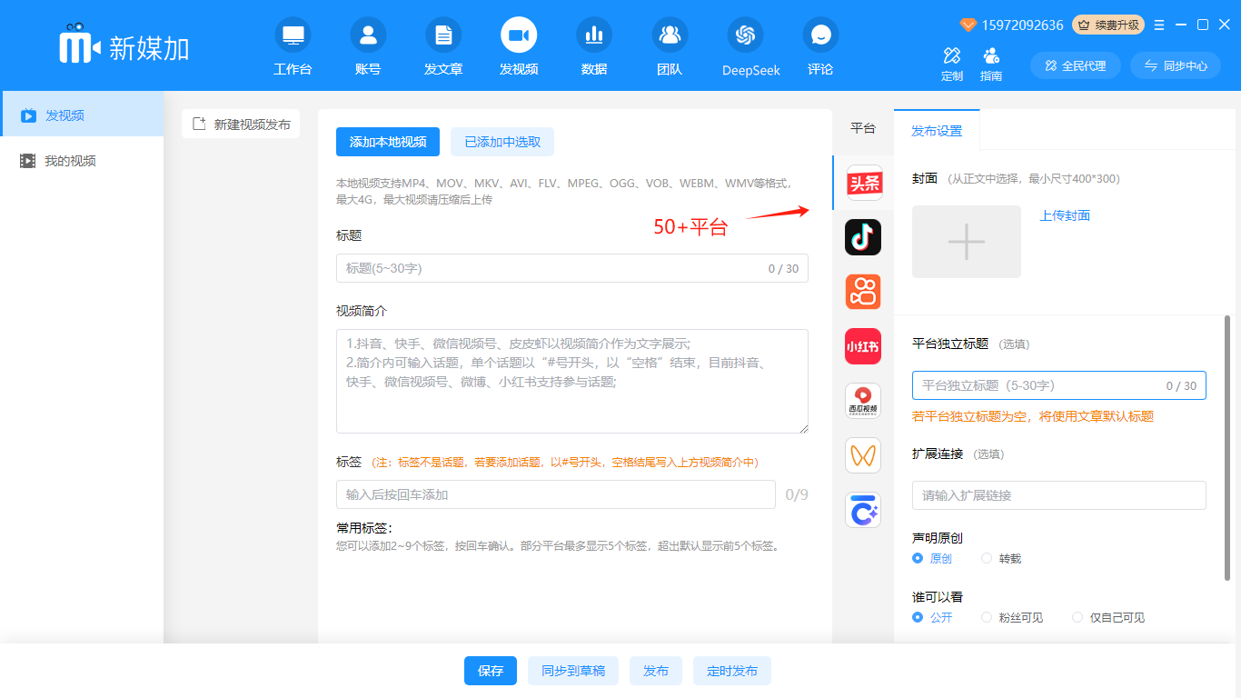Click the 标题 title input field

click(x=554, y=268)
